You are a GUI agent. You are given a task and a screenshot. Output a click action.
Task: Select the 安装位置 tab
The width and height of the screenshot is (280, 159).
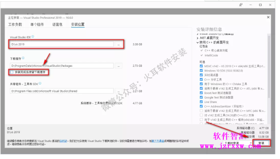point(78,24)
